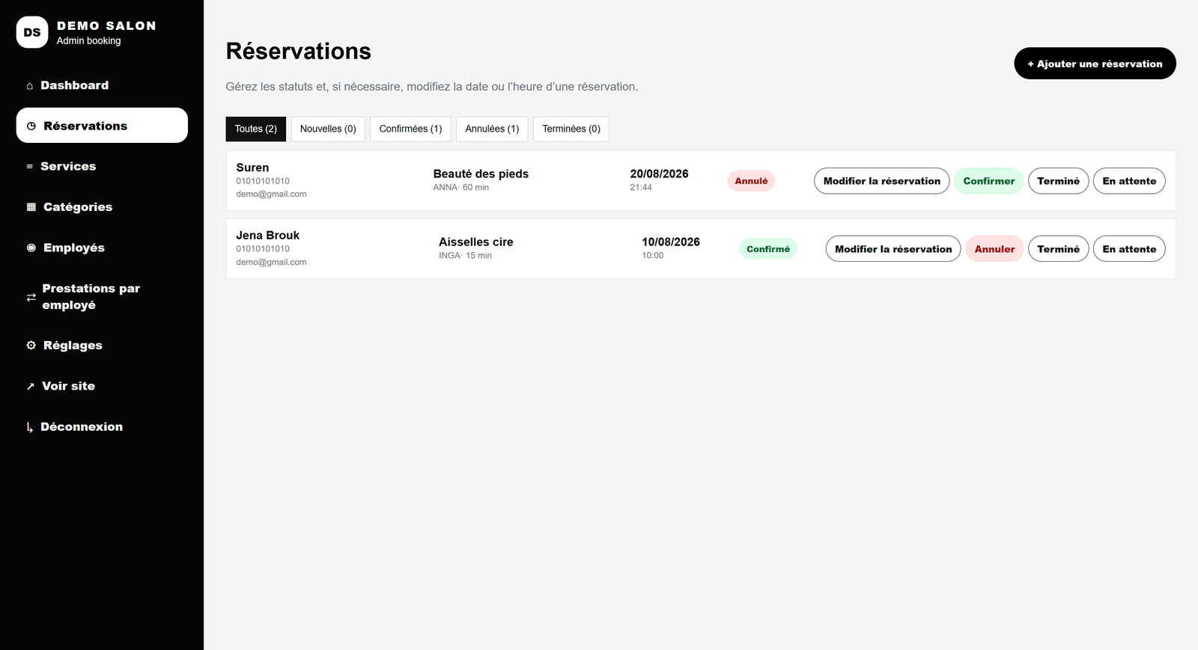The width and height of the screenshot is (1198, 650).
Task: Log out with Déconnexion
Action: tap(102, 426)
